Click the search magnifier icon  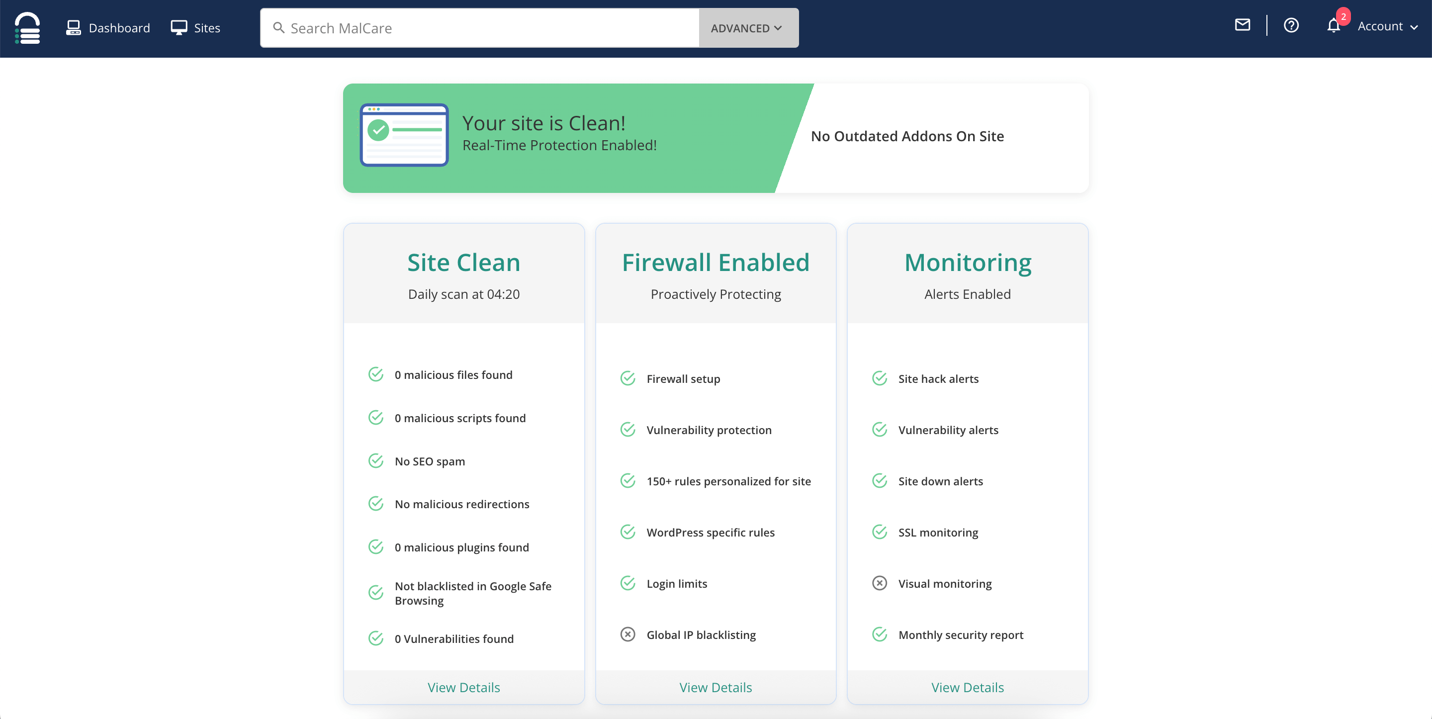(x=278, y=28)
